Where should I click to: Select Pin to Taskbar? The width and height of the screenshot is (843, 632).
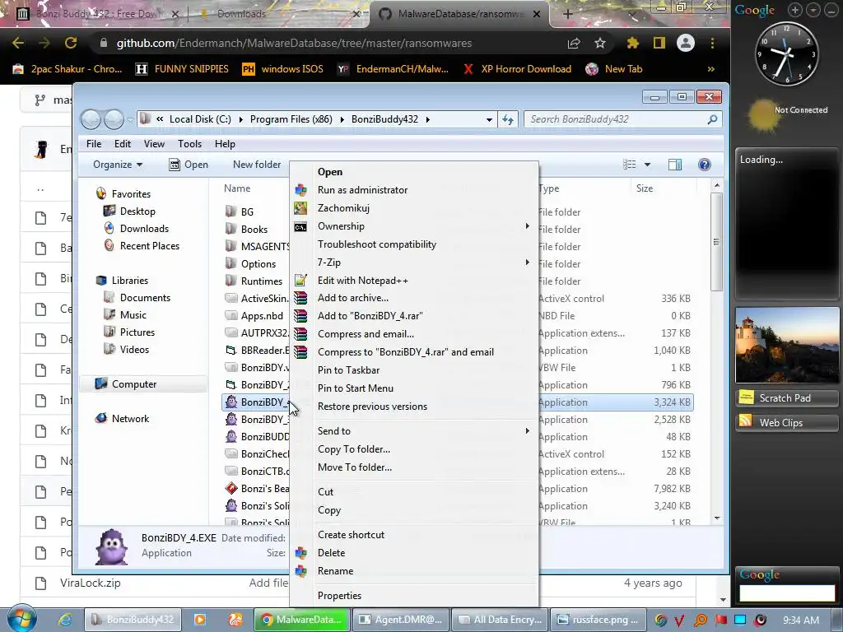(x=348, y=369)
